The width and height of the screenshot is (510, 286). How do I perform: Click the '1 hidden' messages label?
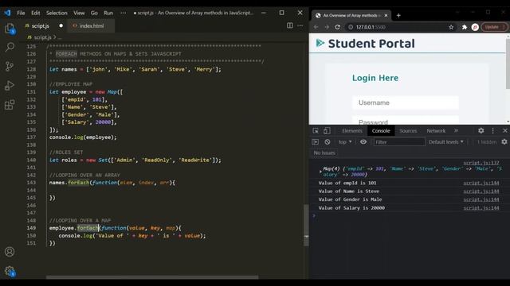[x=487, y=142]
